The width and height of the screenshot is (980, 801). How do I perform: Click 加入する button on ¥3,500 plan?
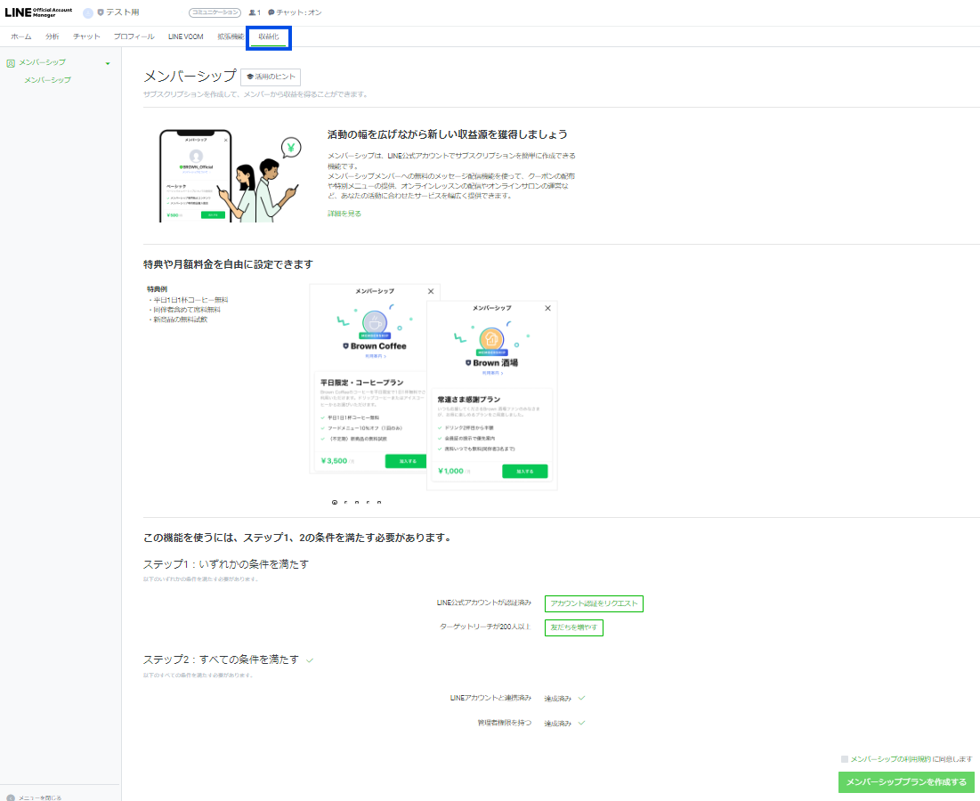tap(408, 461)
